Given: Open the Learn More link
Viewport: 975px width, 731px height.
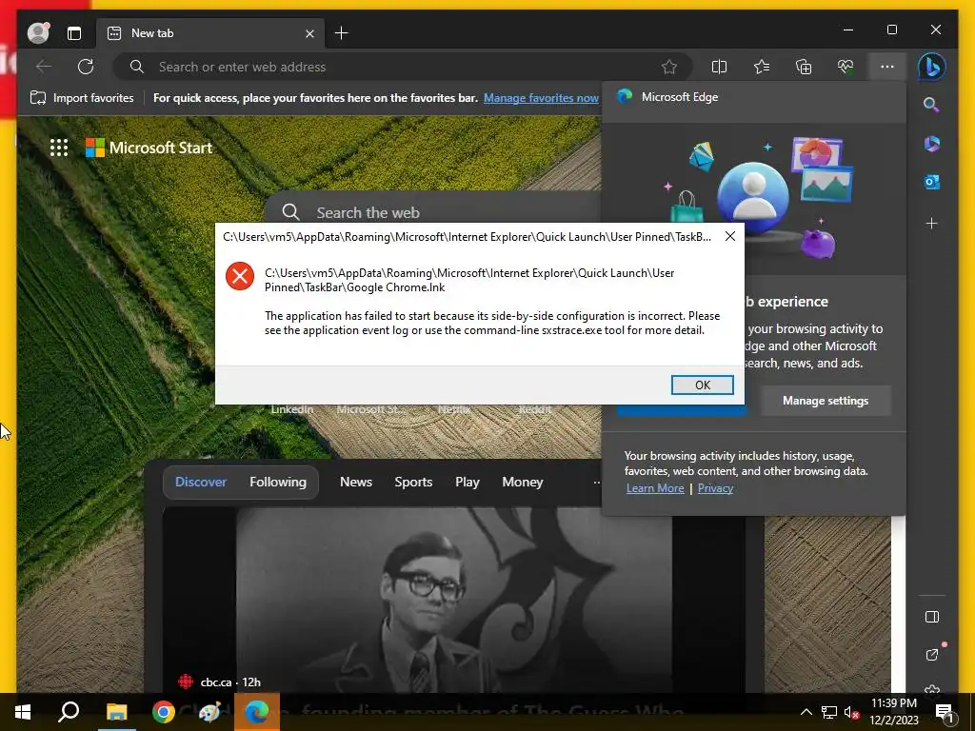Looking at the screenshot, I should click(x=655, y=488).
